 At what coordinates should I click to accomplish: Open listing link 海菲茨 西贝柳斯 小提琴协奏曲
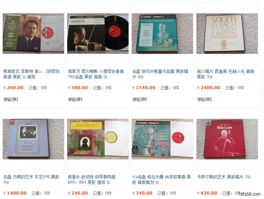[x=96, y=74]
